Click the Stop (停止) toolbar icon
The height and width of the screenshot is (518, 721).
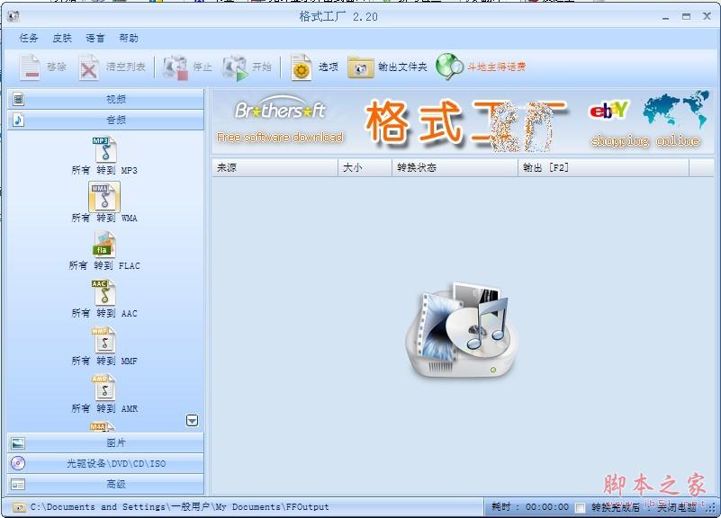[176, 67]
